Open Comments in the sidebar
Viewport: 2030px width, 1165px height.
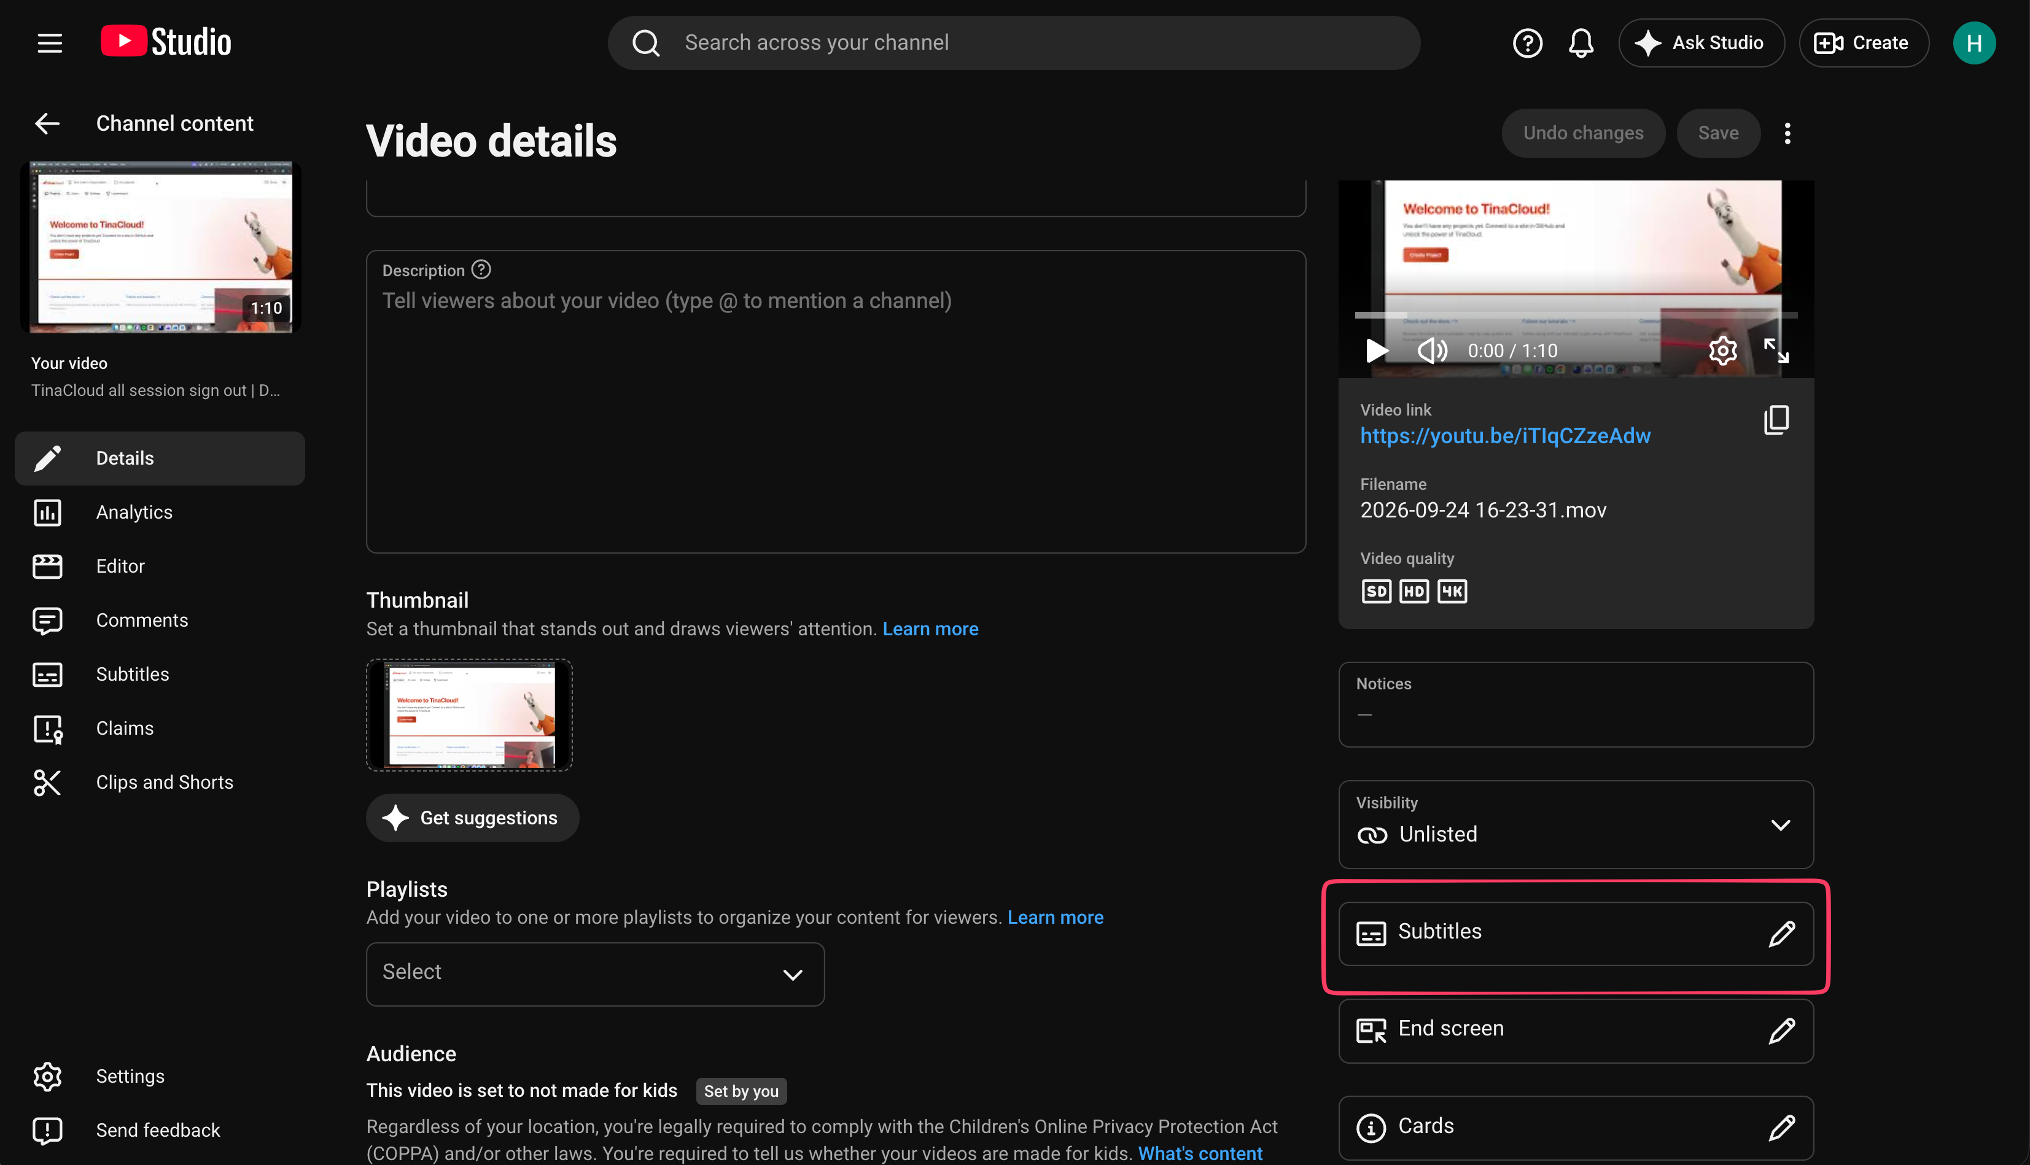click(x=160, y=620)
